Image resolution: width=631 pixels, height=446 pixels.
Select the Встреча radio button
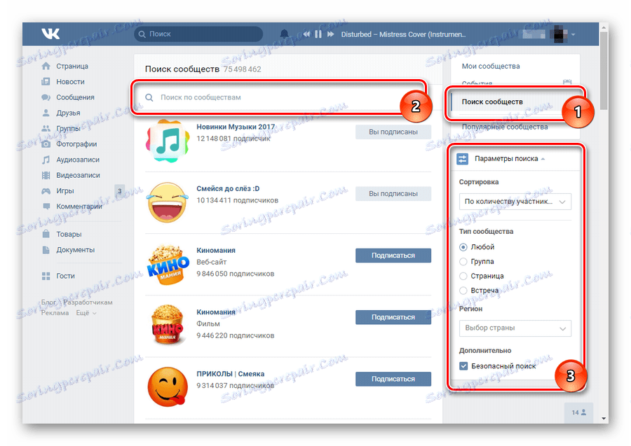463,290
